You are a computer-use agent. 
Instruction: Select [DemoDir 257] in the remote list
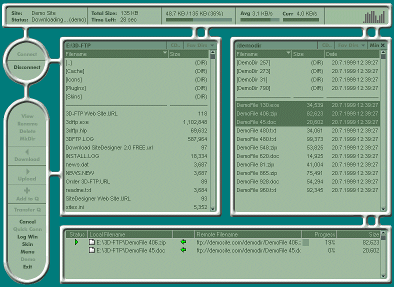pyautogui.click(x=307, y=62)
